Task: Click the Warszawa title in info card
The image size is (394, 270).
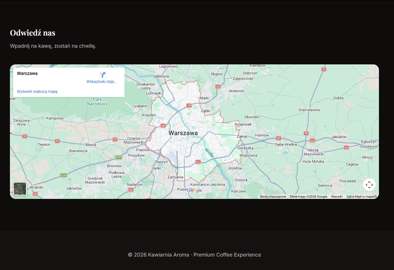Action: coord(27,73)
